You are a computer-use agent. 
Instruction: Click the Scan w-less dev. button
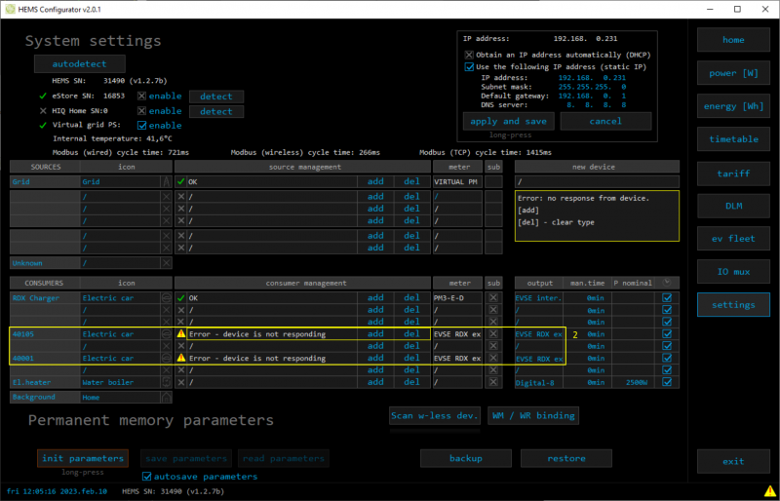coord(435,416)
